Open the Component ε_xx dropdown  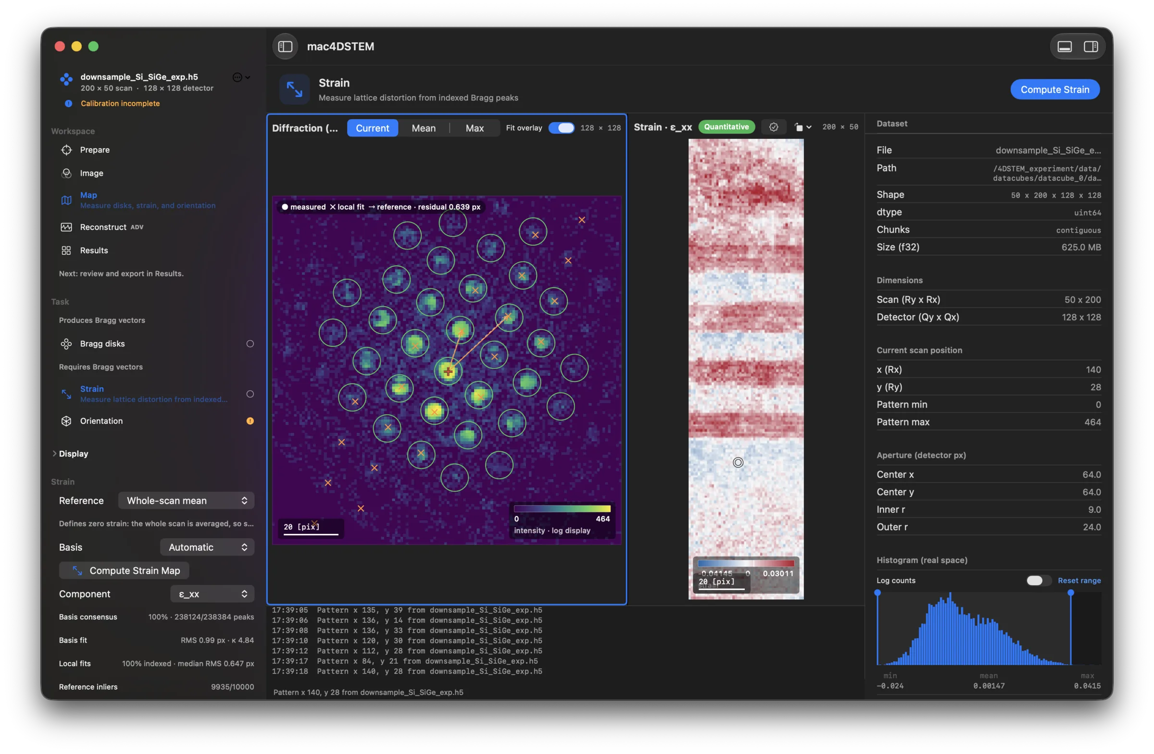[213, 593]
